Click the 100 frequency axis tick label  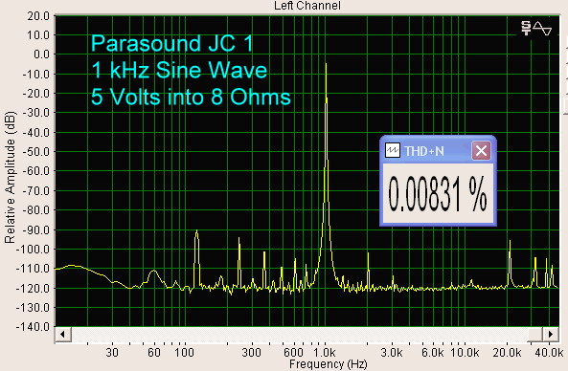pos(184,352)
